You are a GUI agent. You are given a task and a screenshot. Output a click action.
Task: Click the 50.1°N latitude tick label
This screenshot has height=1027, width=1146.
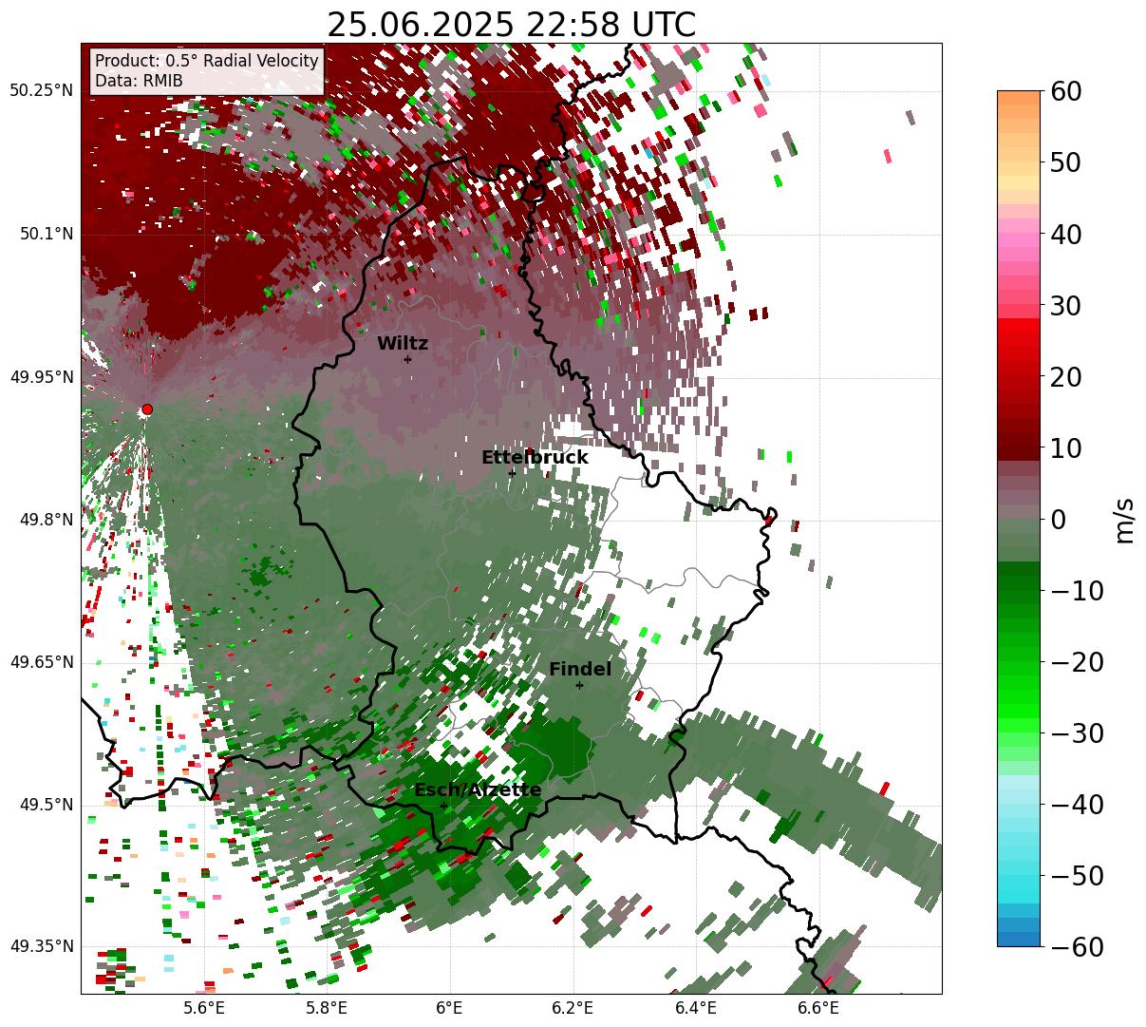(x=46, y=234)
